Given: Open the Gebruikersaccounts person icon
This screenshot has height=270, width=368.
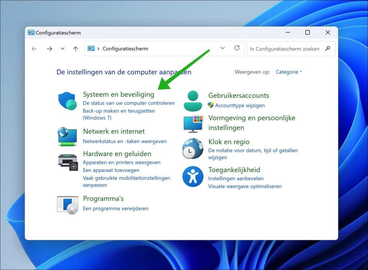Looking at the screenshot, I should coord(193,101).
